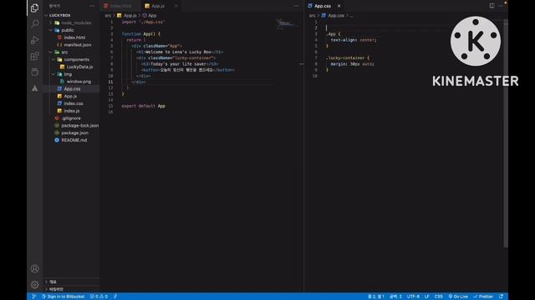Open App.js in the file tree
The height and width of the screenshot is (300, 535).
pyautogui.click(x=70, y=97)
